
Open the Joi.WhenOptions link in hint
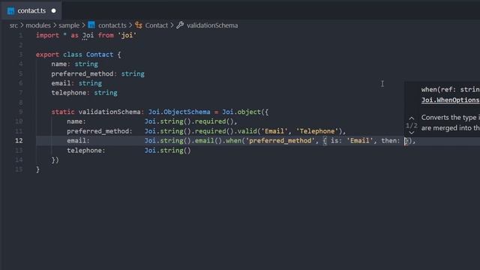tap(450, 100)
